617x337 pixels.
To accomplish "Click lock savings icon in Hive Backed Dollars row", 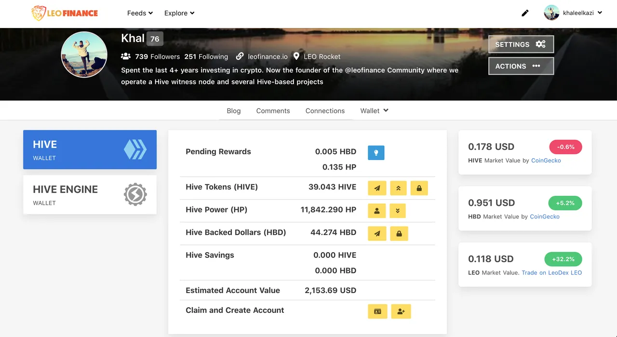I will pos(399,233).
